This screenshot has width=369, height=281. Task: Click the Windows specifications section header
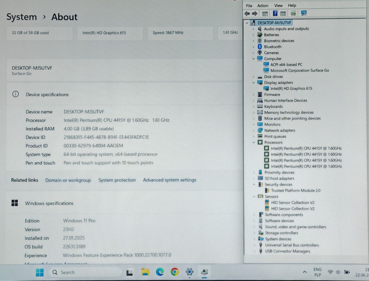click(49, 203)
